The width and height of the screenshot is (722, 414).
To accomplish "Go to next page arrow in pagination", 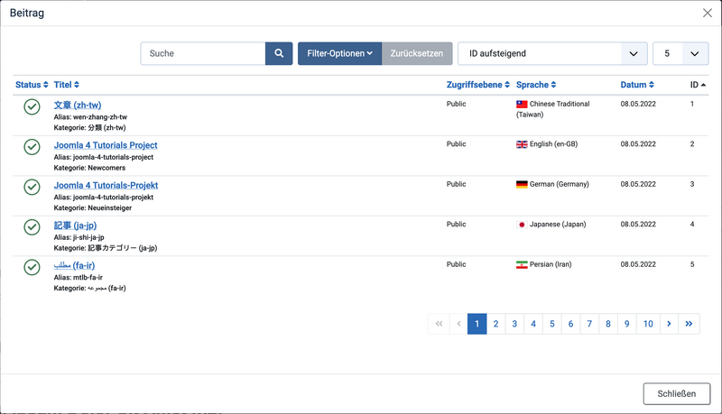I will (669, 324).
